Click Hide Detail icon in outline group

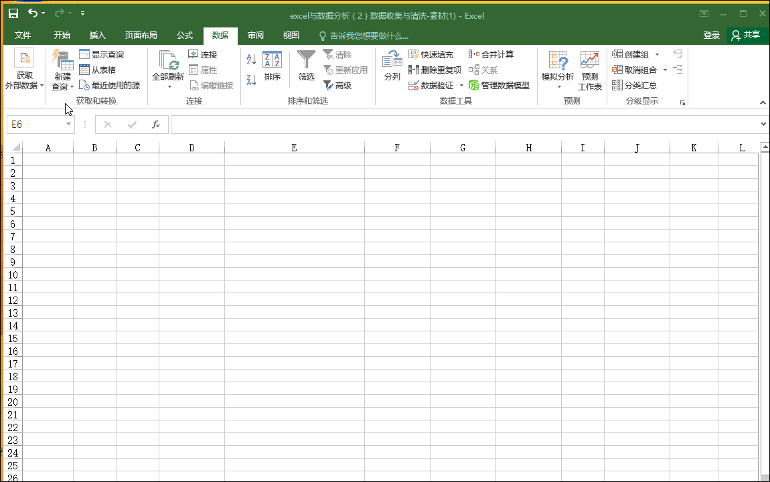(678, 69)
